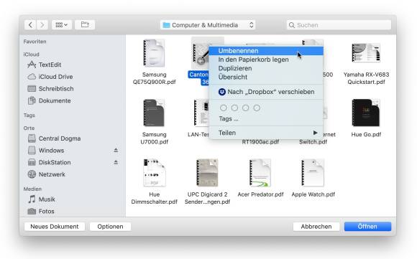Click the Optionen button
The width and height of the screenshot is (417, 259).
(110, 227)
